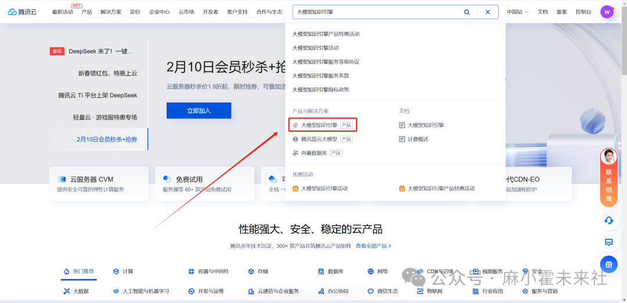Click the 云服务器 CVM card icon

[62, 179]
